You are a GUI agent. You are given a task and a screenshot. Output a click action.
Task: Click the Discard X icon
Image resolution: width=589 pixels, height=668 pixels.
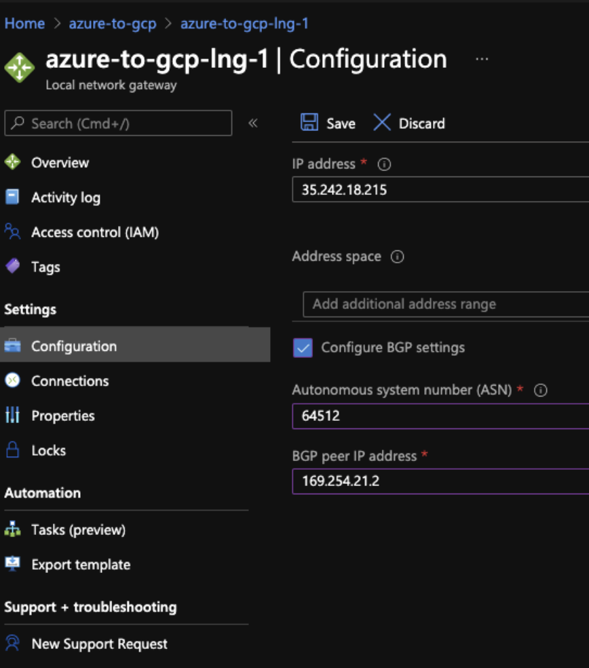tap(382, 123)
